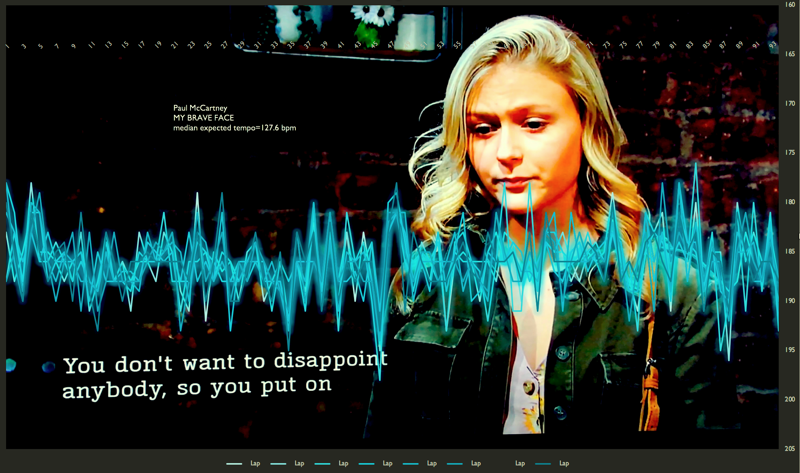The width and height of the screenshot is (800, 473).
Task: Click the 195 y-axis label
Action: 790,350
